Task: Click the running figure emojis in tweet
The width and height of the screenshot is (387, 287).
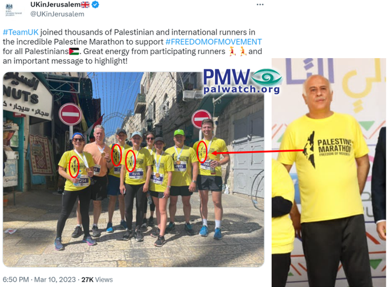Action: point(237,51)
